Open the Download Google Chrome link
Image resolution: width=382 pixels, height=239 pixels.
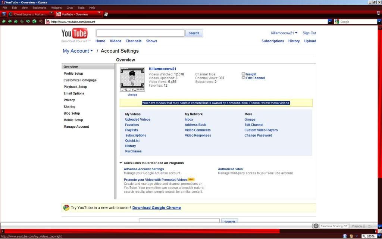[156, 208]
